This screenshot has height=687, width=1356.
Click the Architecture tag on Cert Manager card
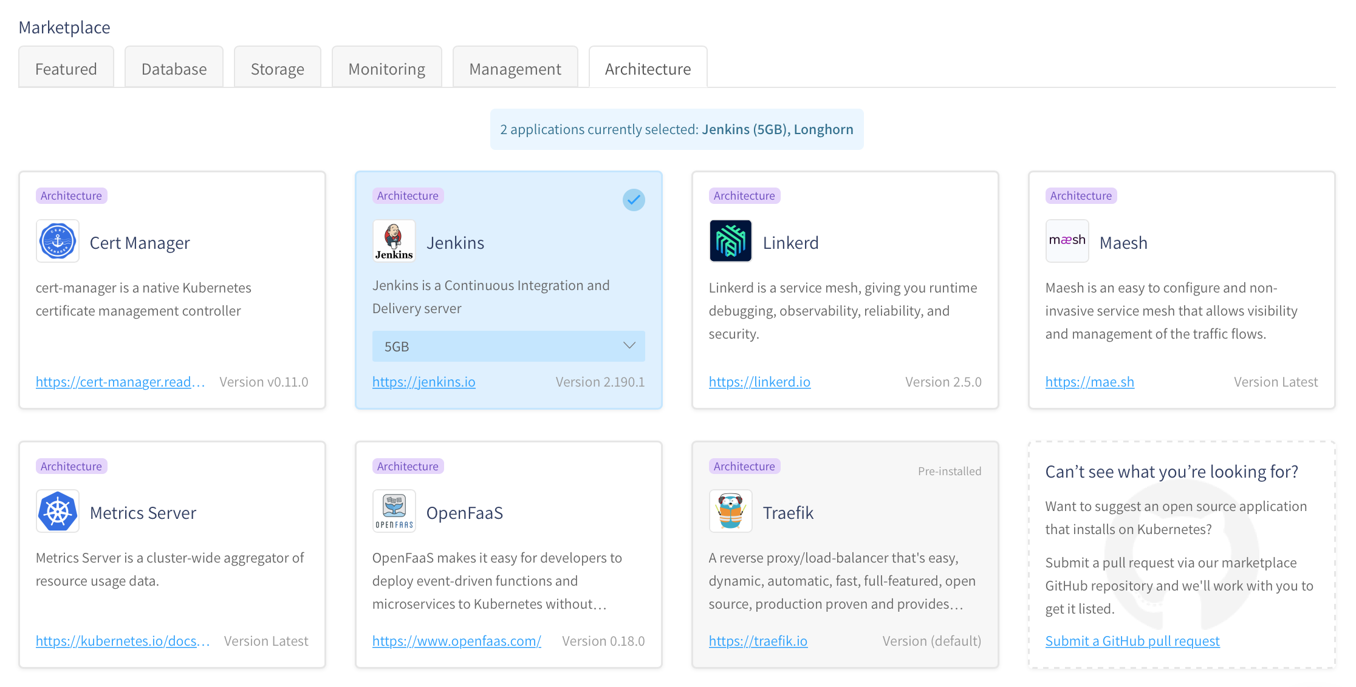(72, 195)
